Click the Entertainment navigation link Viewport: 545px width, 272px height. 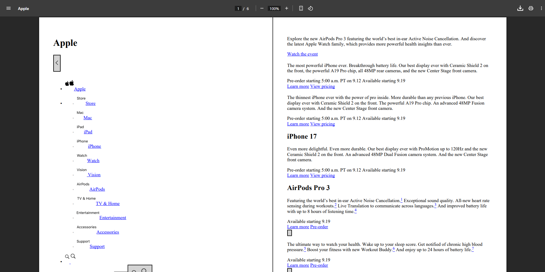[113, 218]
